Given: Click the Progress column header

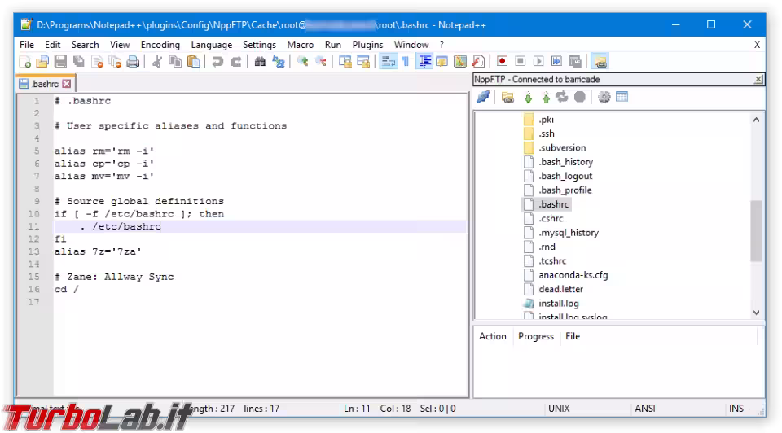Looking at the screenshot, I should [536, 336].
